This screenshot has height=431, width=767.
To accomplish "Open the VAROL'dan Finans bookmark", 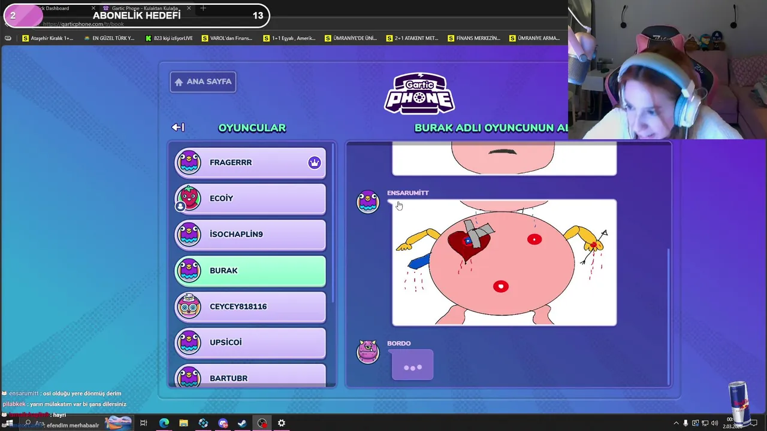I will 227,38.
